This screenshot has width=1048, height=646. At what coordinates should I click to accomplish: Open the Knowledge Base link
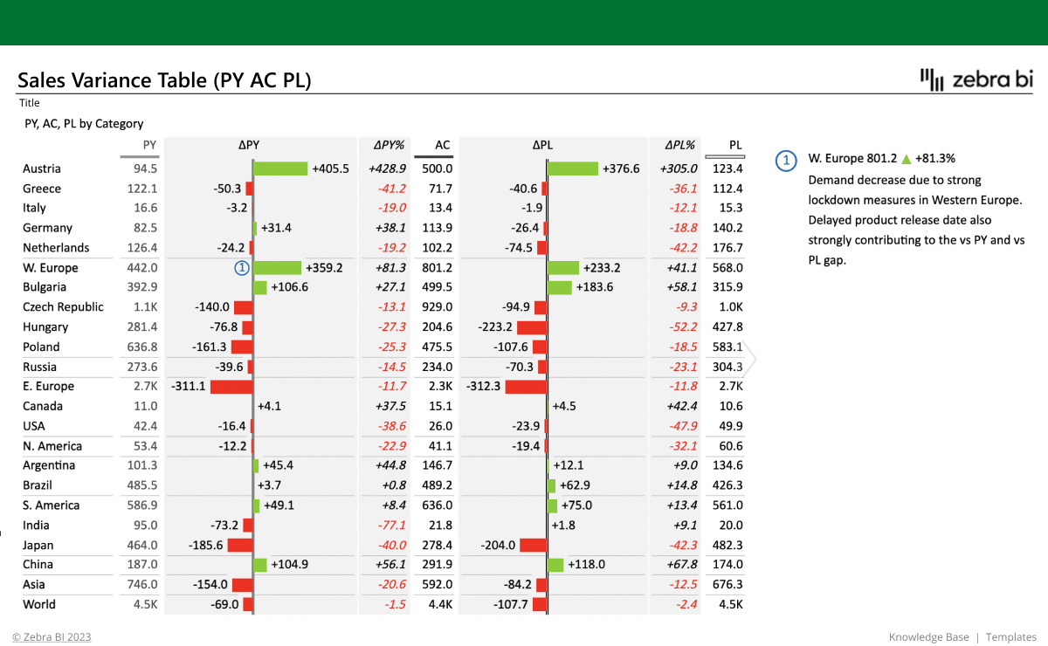coord(928,637)
